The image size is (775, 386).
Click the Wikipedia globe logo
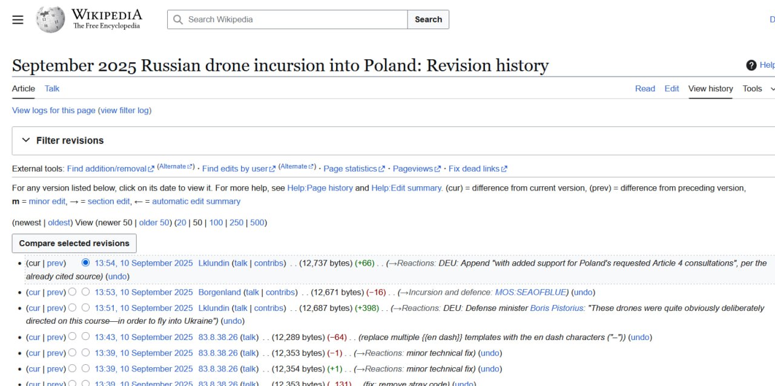tap(50, 19)
